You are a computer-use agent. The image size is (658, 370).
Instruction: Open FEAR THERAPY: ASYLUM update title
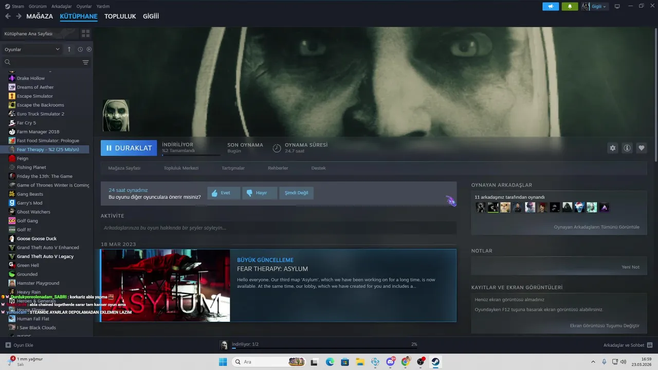click(x=272, y=269)
